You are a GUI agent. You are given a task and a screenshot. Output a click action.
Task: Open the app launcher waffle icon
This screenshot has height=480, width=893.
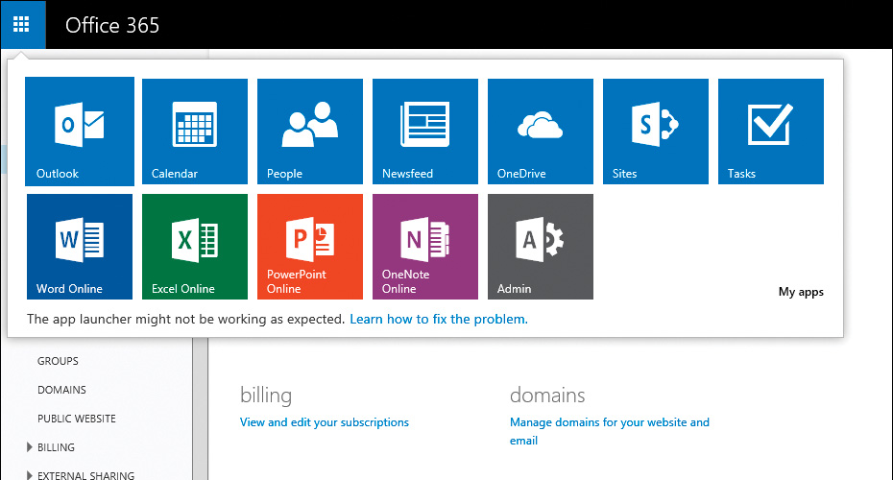[23, 25]
